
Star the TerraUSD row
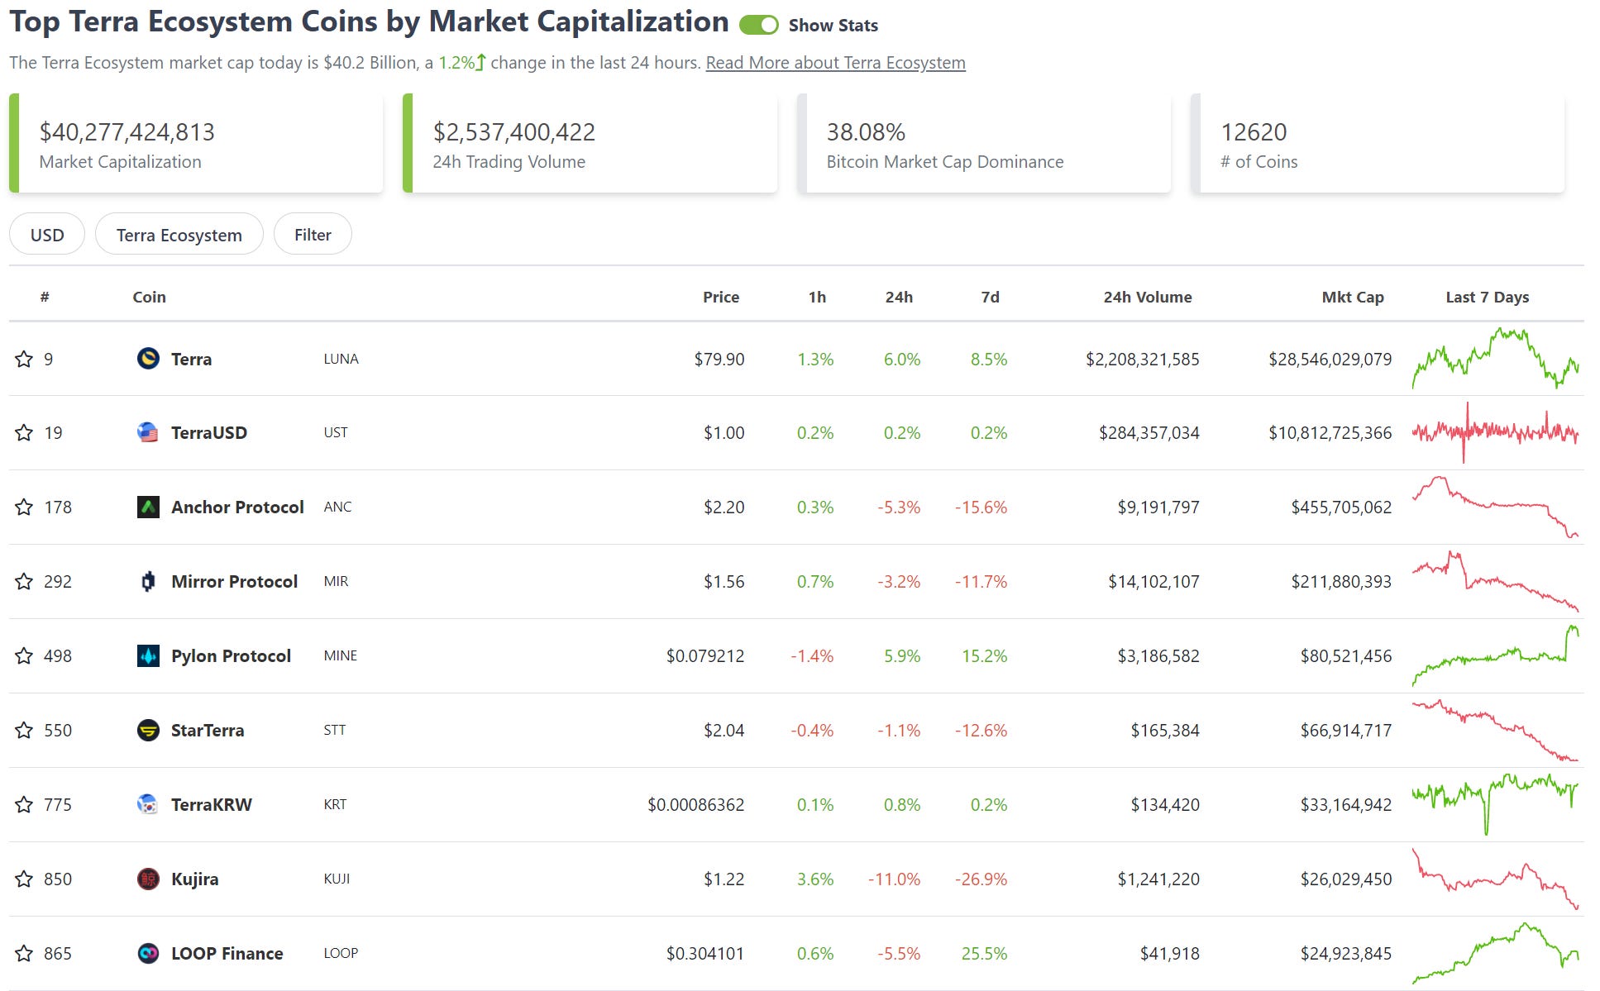tap(24, 433)
